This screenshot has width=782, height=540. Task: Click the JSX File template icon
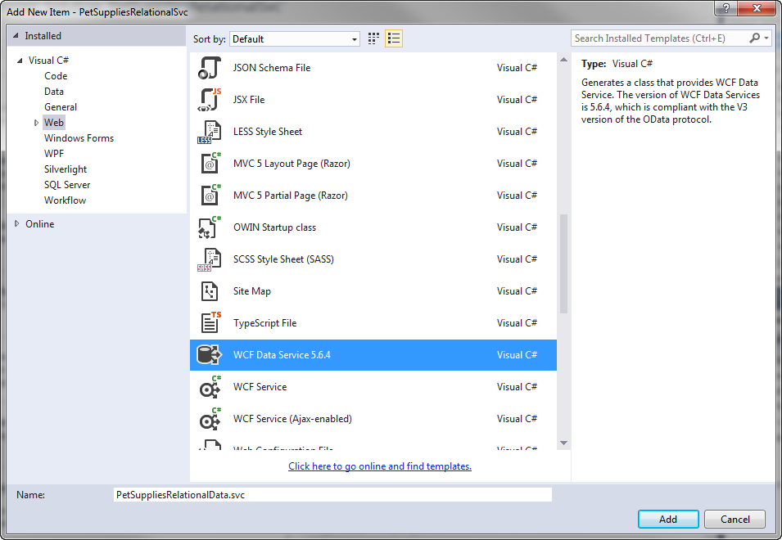(x=210, y=100)
